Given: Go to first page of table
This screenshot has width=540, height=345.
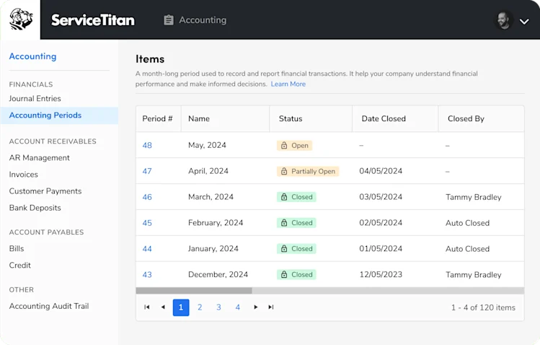Looking at the screenshot, I should pos(146,307).
